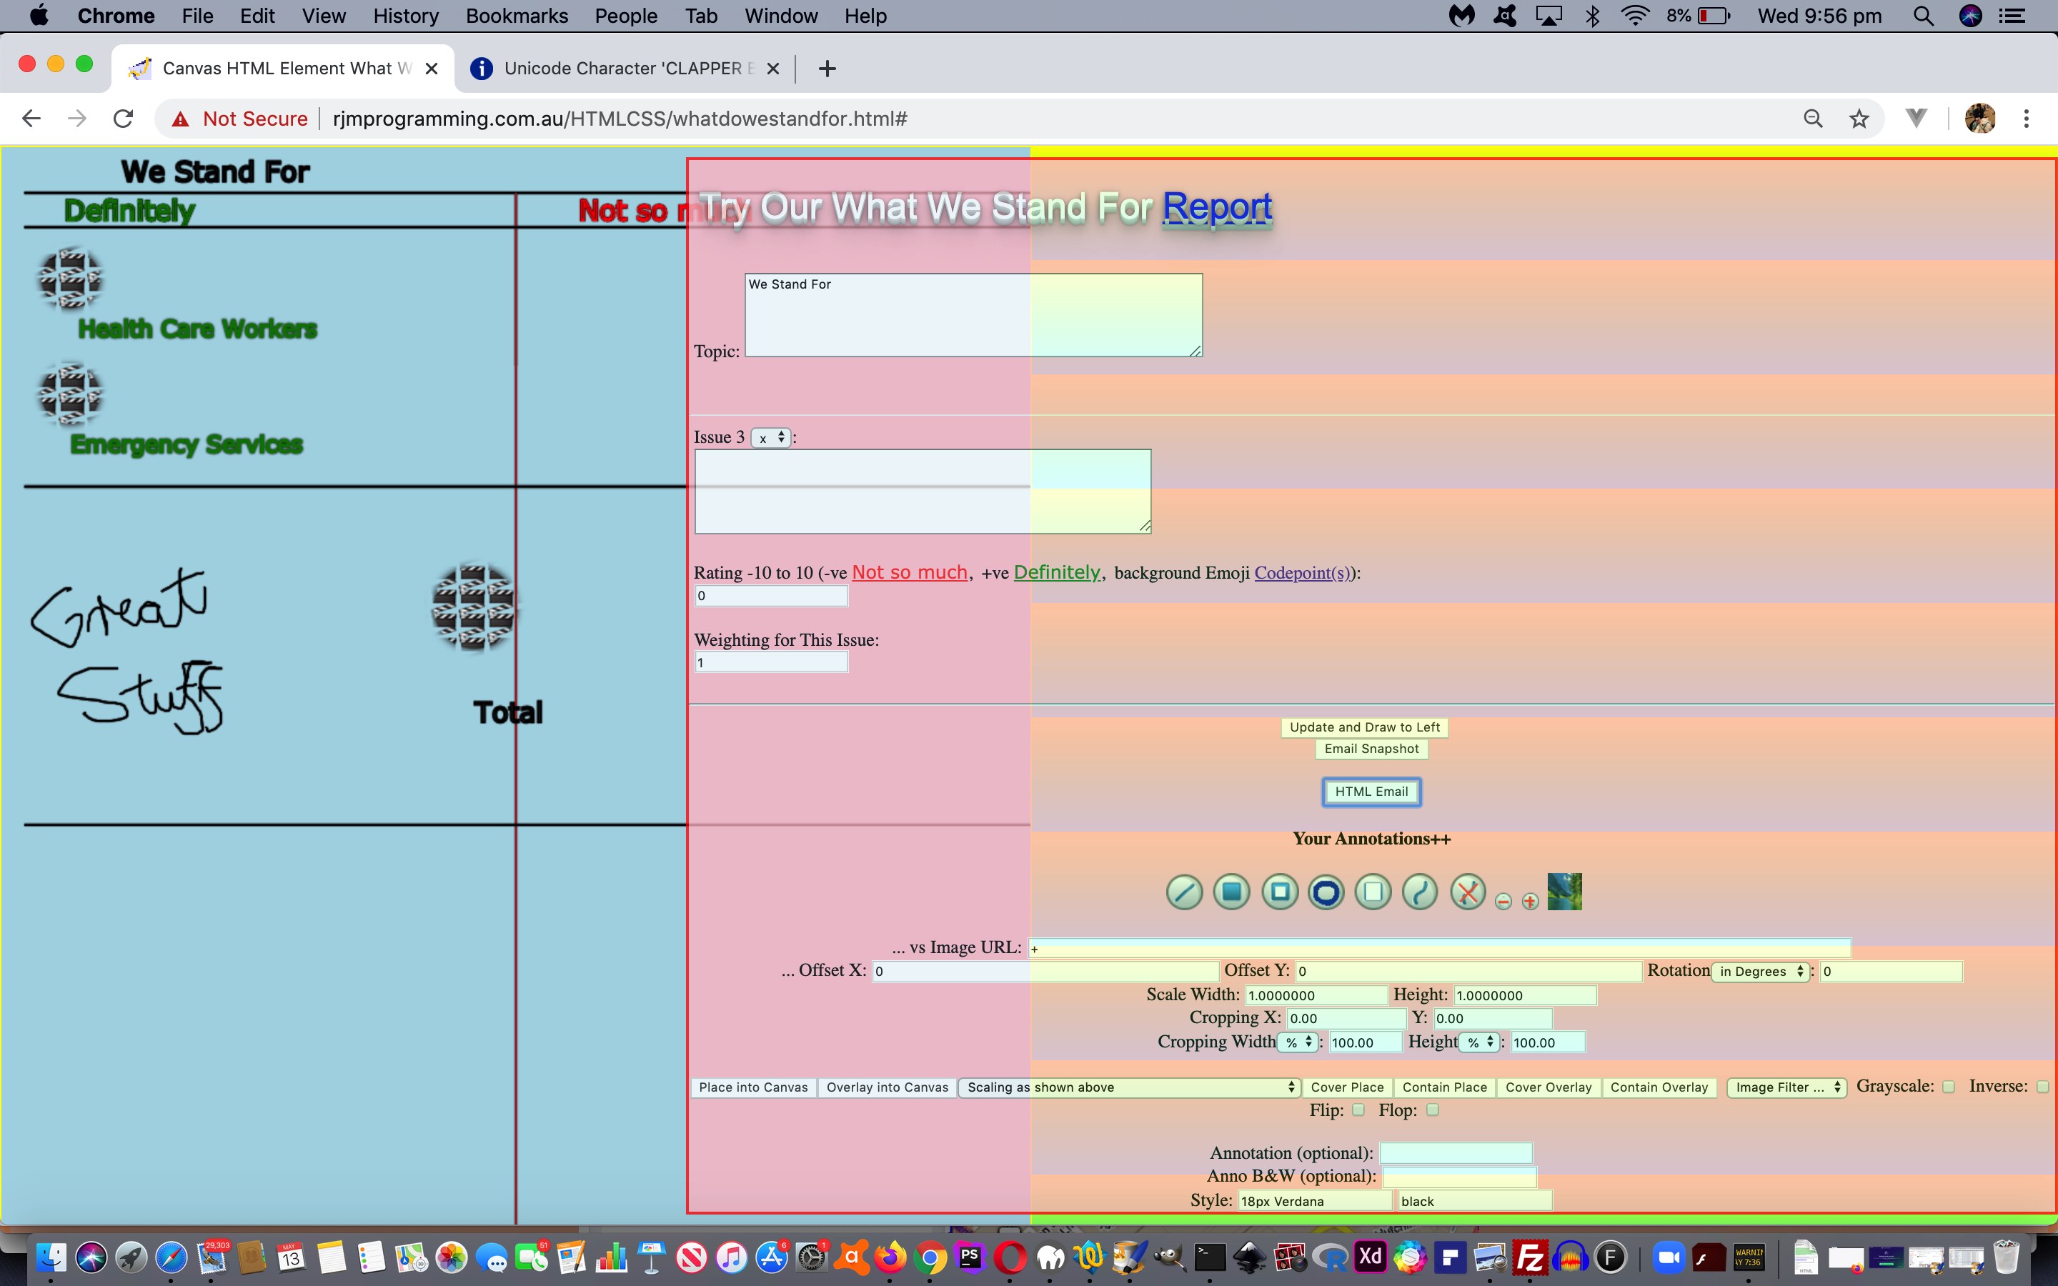This screenshot has width=2058, height=1286.
Task: Select the freehand curve annotation tool
Action: [1419, 892]
